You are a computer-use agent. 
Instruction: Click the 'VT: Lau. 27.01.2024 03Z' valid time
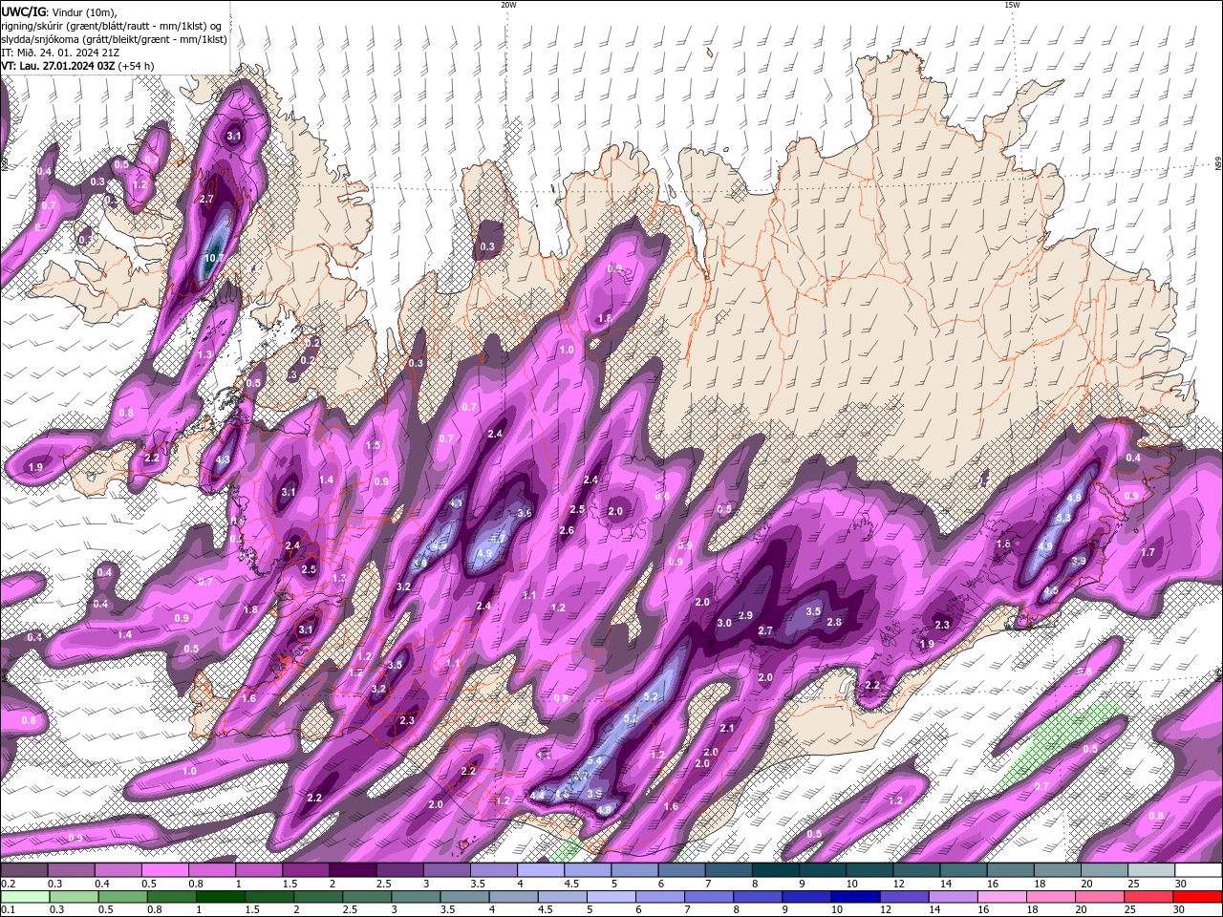point(59,66)
